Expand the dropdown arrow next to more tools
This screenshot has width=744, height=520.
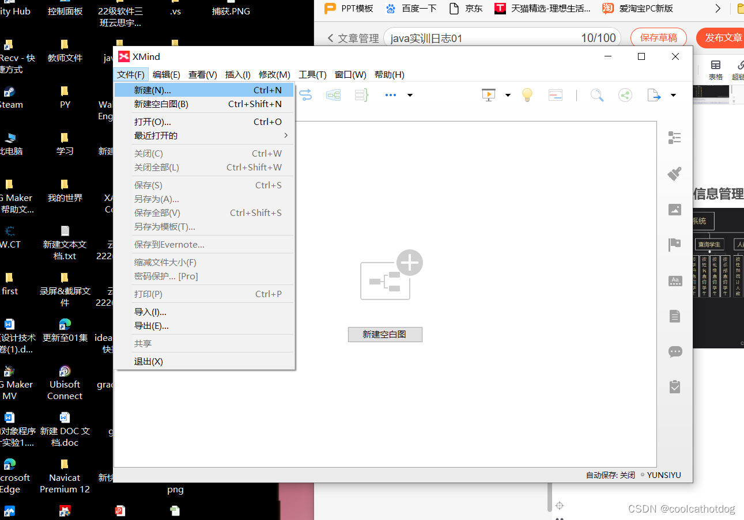pos(410,95)
